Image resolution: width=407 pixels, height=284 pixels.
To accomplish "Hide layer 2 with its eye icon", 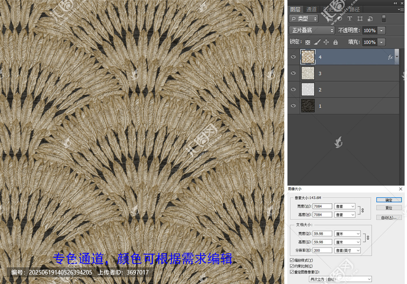I will (x=293, y=89).
